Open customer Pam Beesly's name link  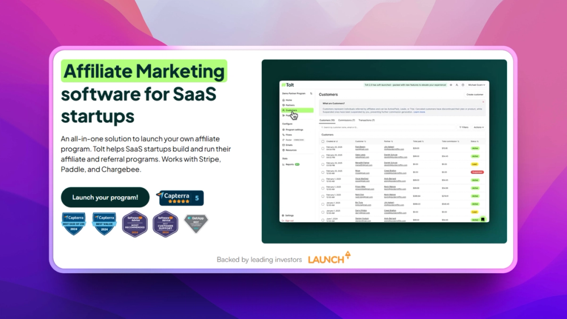click(x=360, y=147)
